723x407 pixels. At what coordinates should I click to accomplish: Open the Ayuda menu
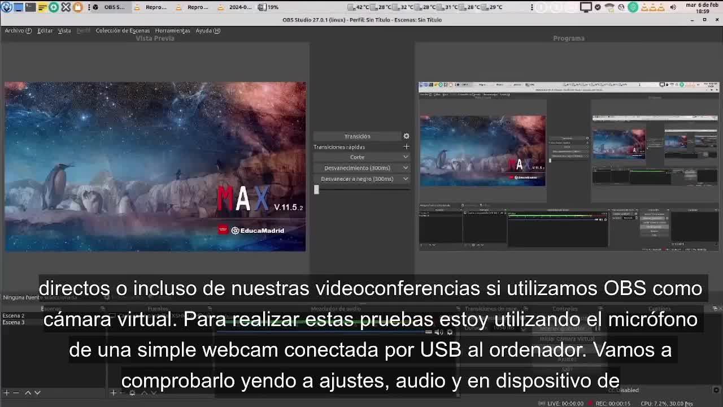click(208, 31)
